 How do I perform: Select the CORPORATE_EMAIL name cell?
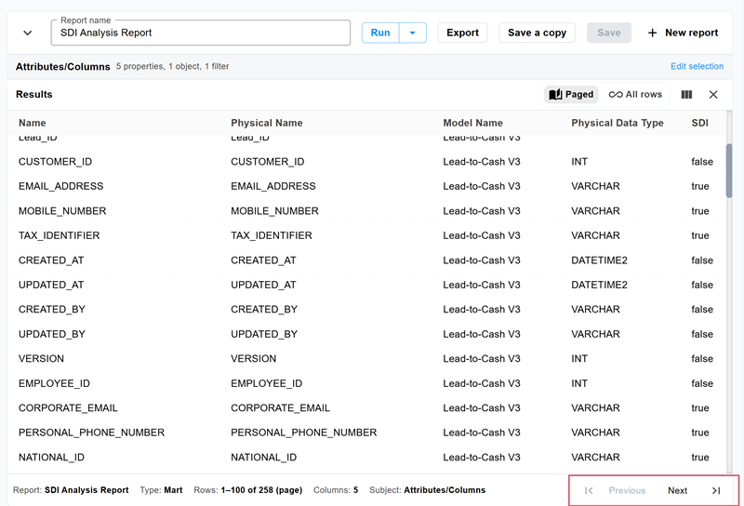point(68,408)
